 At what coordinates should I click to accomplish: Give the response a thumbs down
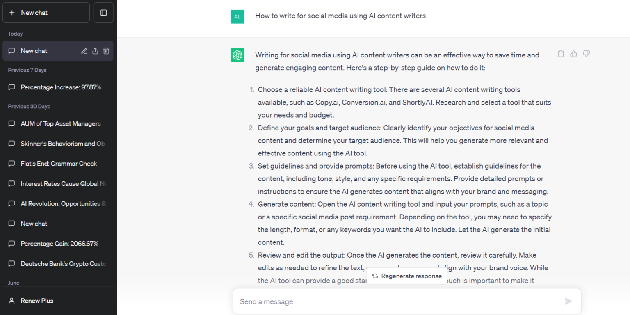tap(586, 54)
